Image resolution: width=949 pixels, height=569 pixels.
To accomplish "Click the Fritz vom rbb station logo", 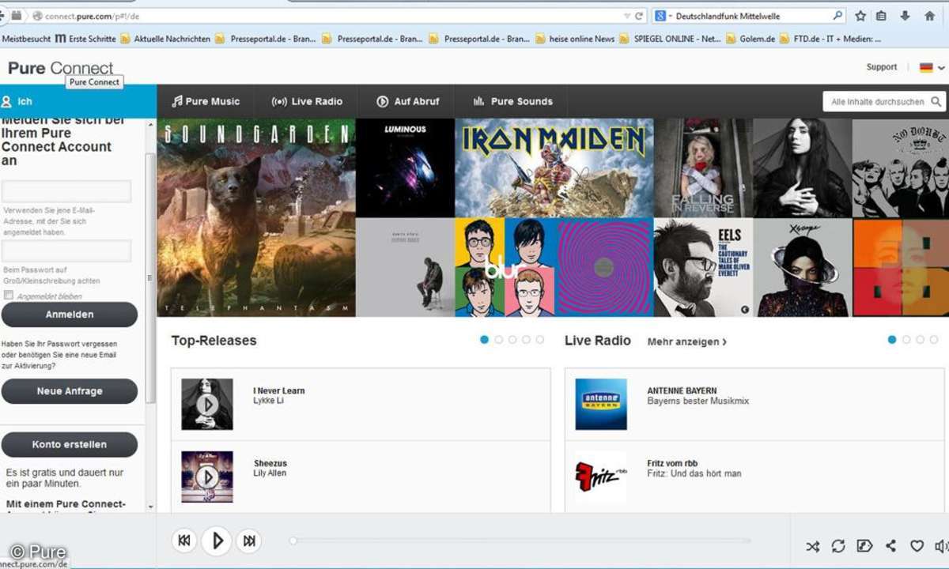I will pyautogui.click(x=601, y=477).
